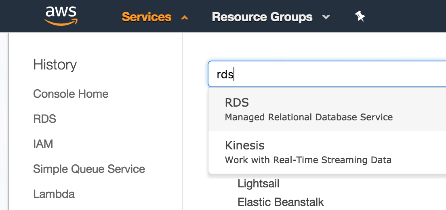Open RDS from History list

click(x=45, y=119)
